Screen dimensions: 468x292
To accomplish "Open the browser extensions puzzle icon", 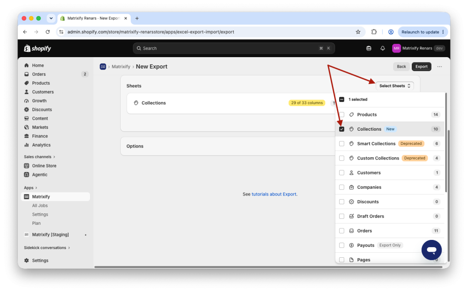I will (374, 32).
